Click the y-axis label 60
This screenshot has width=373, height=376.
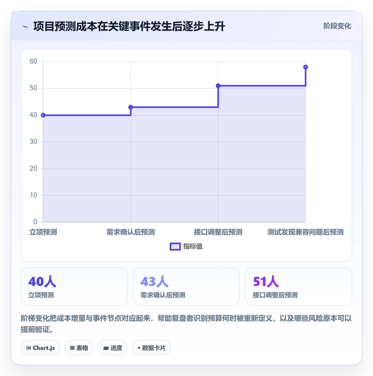tap(33, 62)
